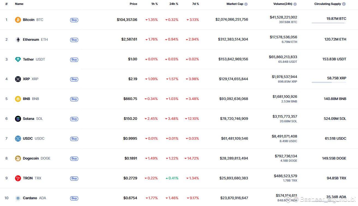The image size is (358, 206).
Task: Click the Ethereum diamond logo icon
Action: 18,40
